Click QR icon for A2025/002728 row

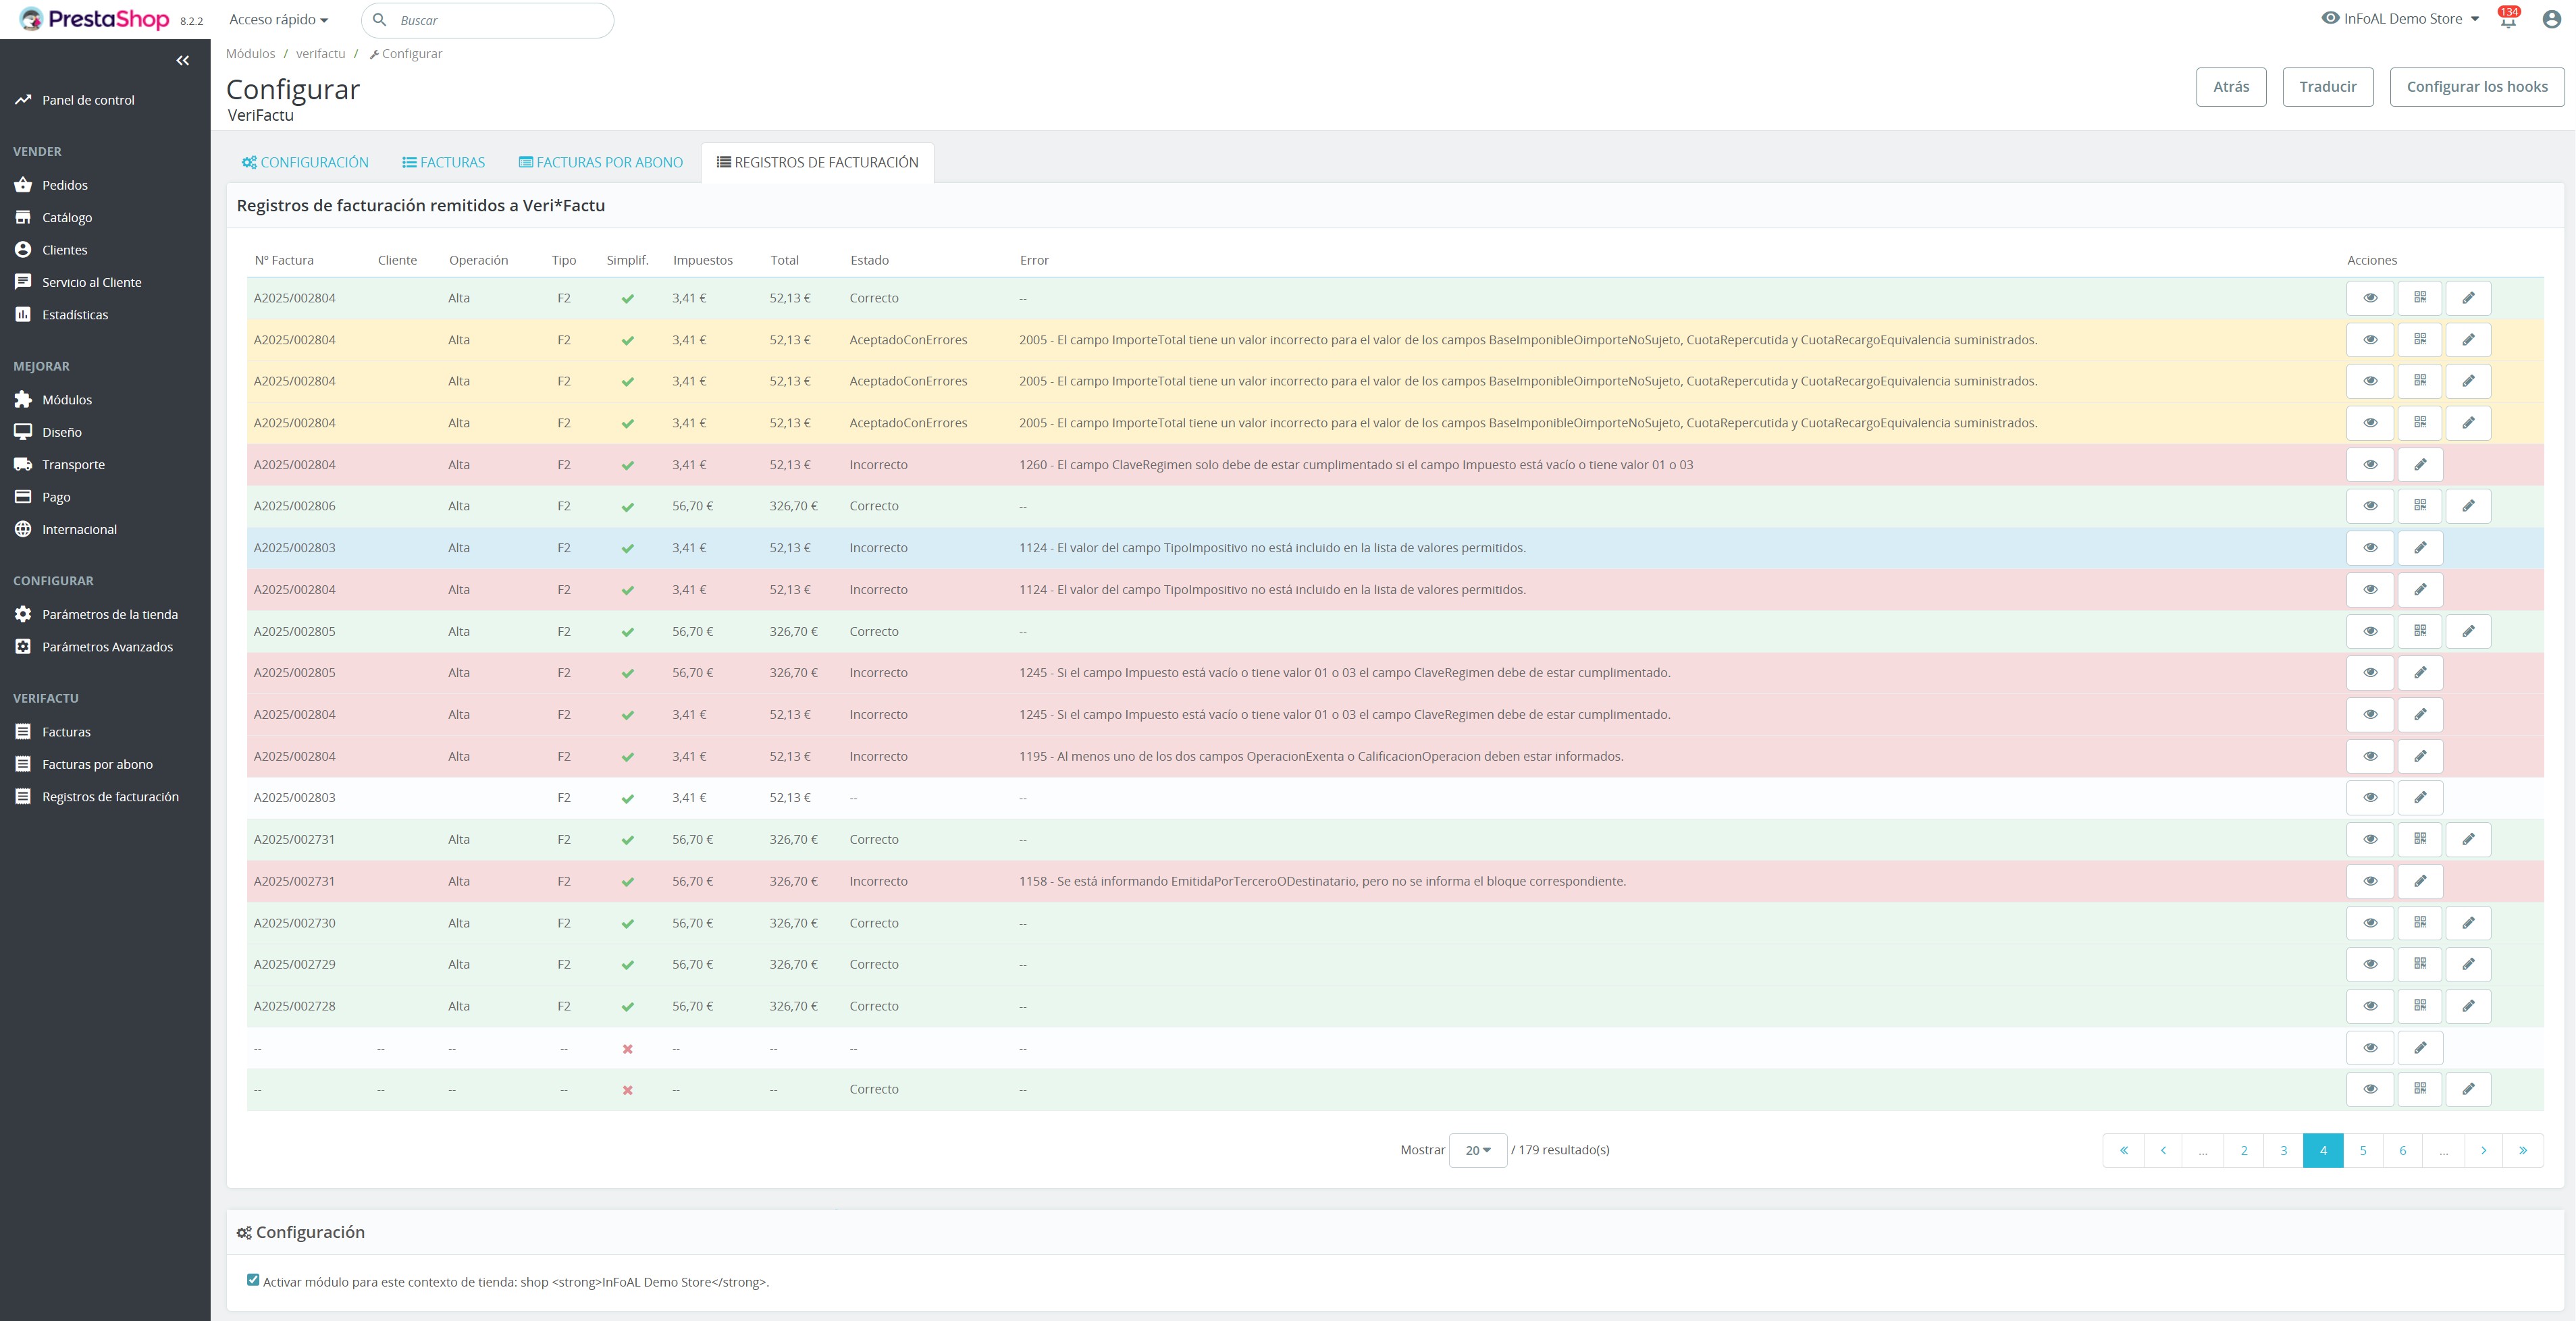[2419, 1006]
